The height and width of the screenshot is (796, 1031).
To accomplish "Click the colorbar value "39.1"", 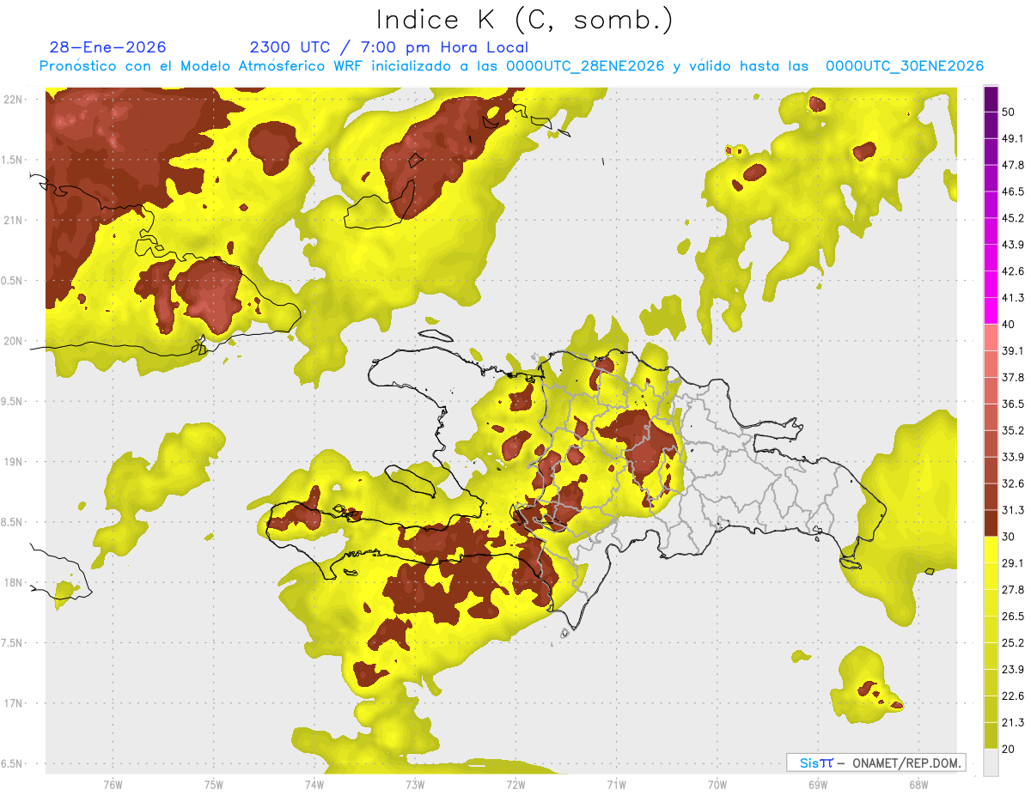I will (1013, 350).
